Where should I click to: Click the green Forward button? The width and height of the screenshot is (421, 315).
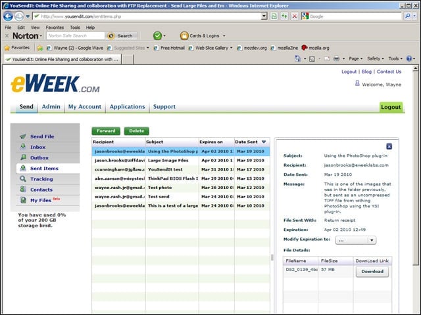click(x=106, y=131)
